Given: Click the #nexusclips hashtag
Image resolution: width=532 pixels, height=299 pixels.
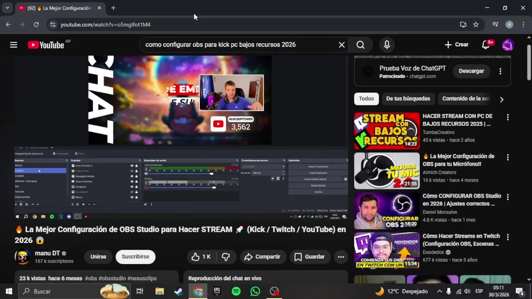Looking at the screenshot, I should pyautogui.click(x=142, y=279).
